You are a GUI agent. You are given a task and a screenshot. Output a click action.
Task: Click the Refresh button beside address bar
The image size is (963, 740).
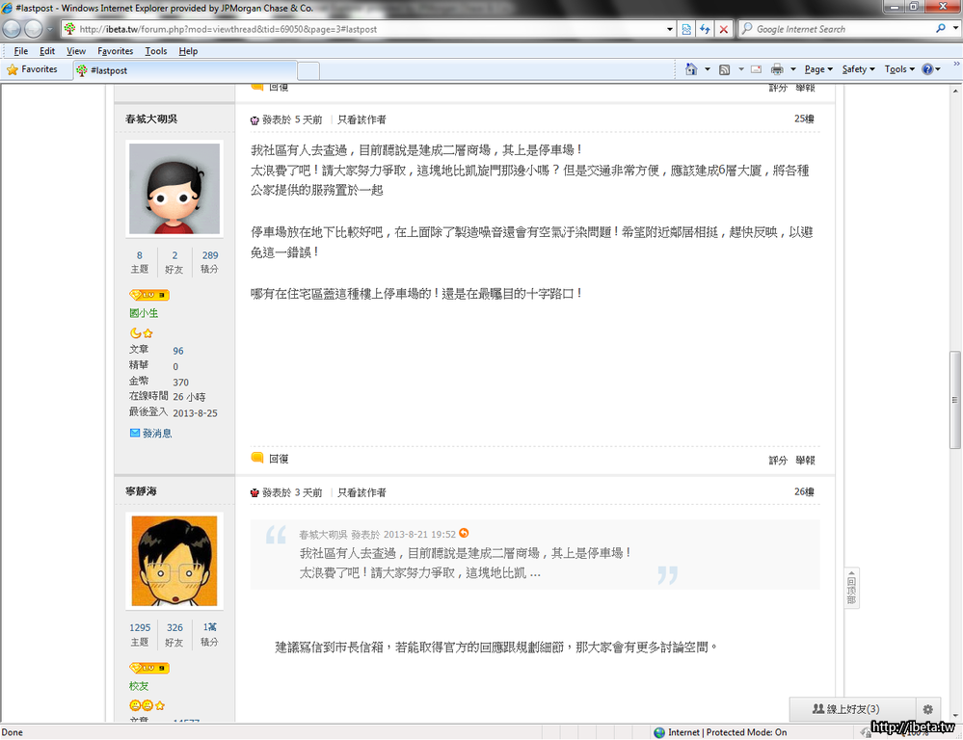point(705,29)
